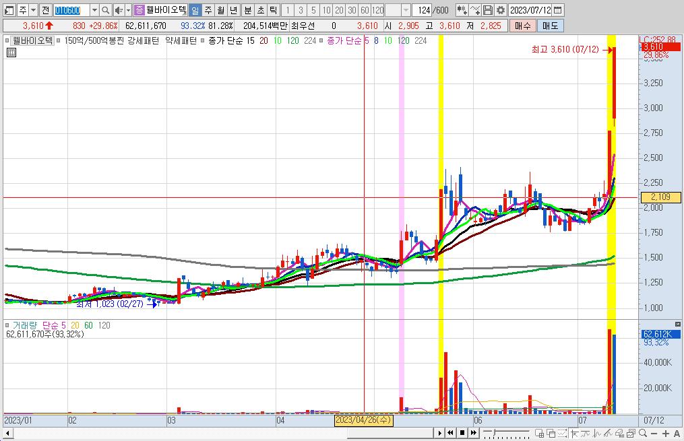
Task: Click the add candle chart icon
Action: [x=462, y=10]
